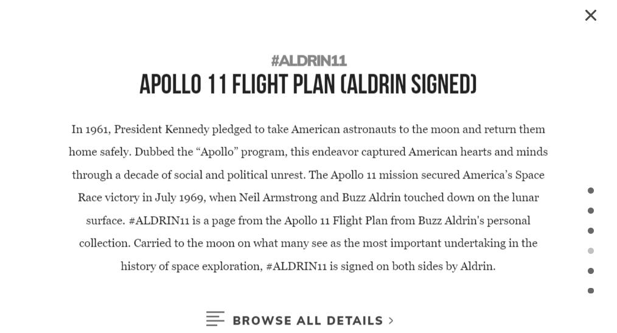This screenshot has height=333, width=617.
Task: Switch to the fifth navigation dot
Action: pyautogui.click(x=590, y=271)
